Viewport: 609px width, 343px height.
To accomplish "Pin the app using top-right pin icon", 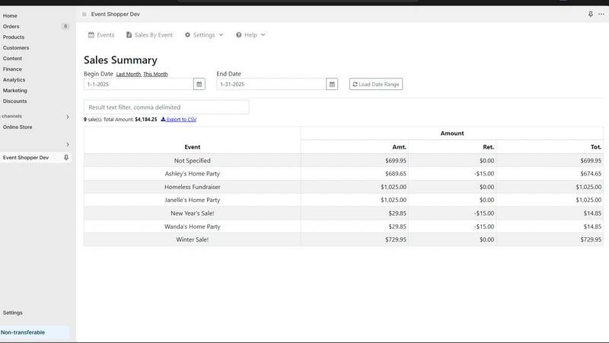I will pos(591,14).
